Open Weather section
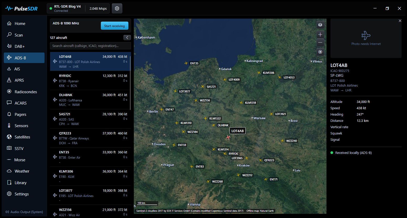The image size is (407, 218). [24, 171]
